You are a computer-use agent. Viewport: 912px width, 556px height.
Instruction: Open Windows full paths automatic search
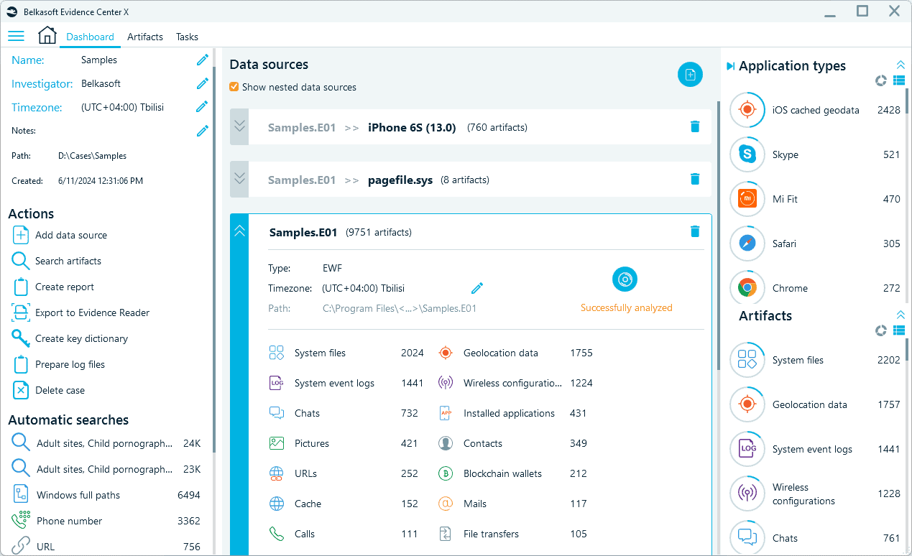click(106, 495)
